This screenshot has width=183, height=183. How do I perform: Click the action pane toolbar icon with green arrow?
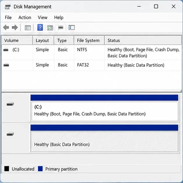pyautogui.click(x=50, y=28)
